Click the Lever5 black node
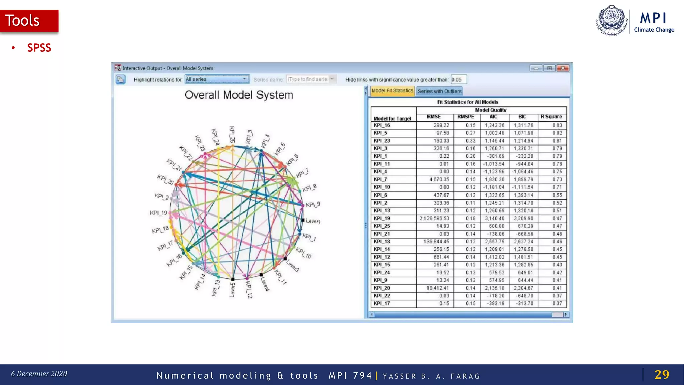 point(233,279)
